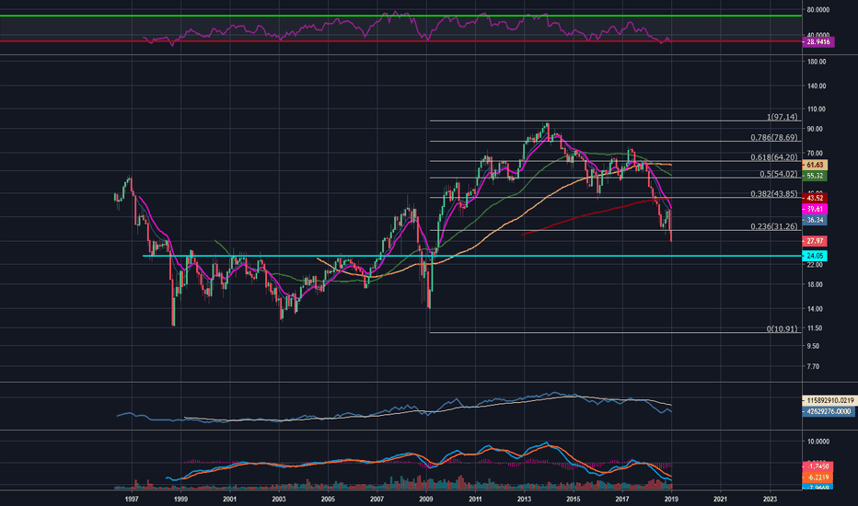Select the Fibonacci level label 0.618(64.20)
858x506 pixels.
coord(773,157)
